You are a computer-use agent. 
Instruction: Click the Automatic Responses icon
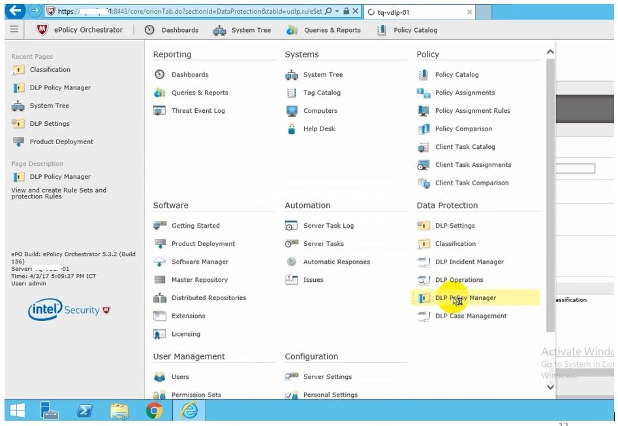click(x=292, y=262)
